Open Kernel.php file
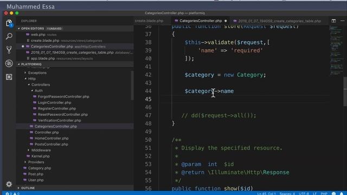Viewport: 347px width, 195px height. [x=41, y=156]
